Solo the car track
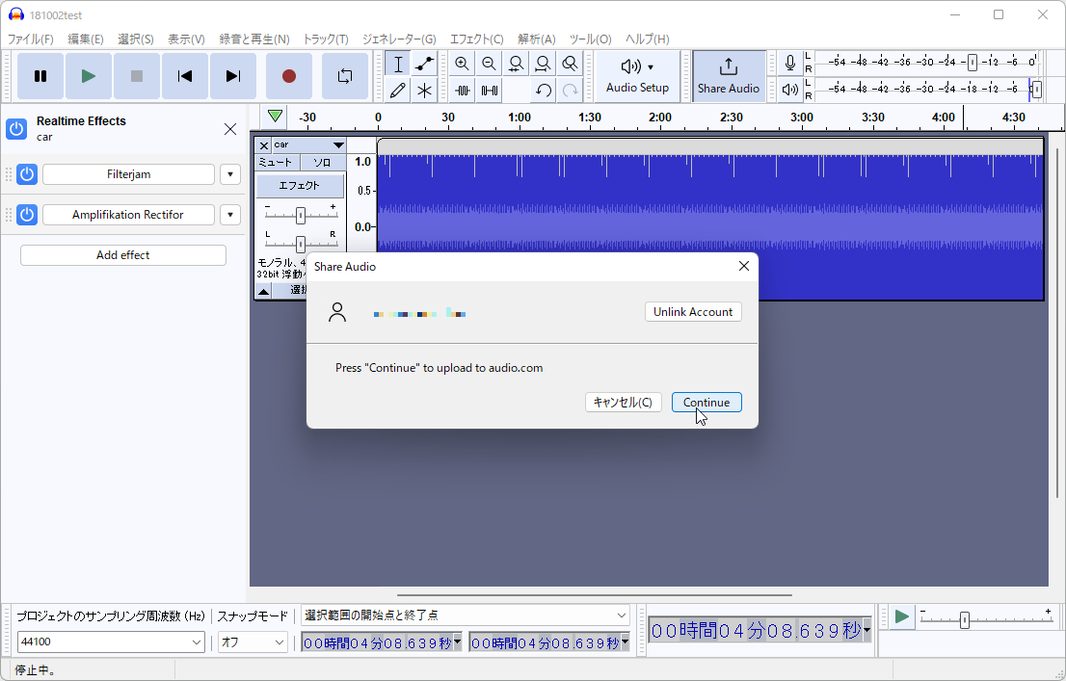 (x=322, y=162)
